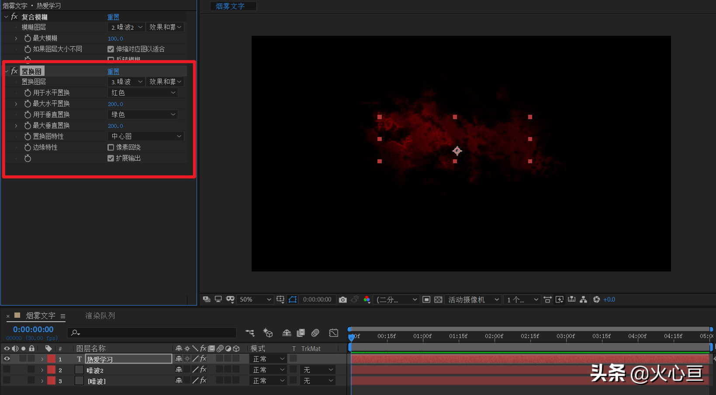Viewport: 716px width, 395px height.
Task: Click the +0.0 exposure value
Action: click(609, 299)
